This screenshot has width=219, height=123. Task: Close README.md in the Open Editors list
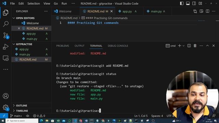[x=19, y=28]
